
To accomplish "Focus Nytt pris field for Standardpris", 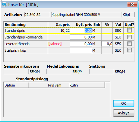I will pyautogui.click(x=81, y=30).
